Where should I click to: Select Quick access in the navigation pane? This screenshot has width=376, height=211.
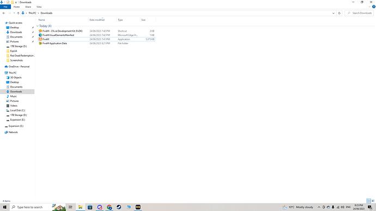pos(15,23)
